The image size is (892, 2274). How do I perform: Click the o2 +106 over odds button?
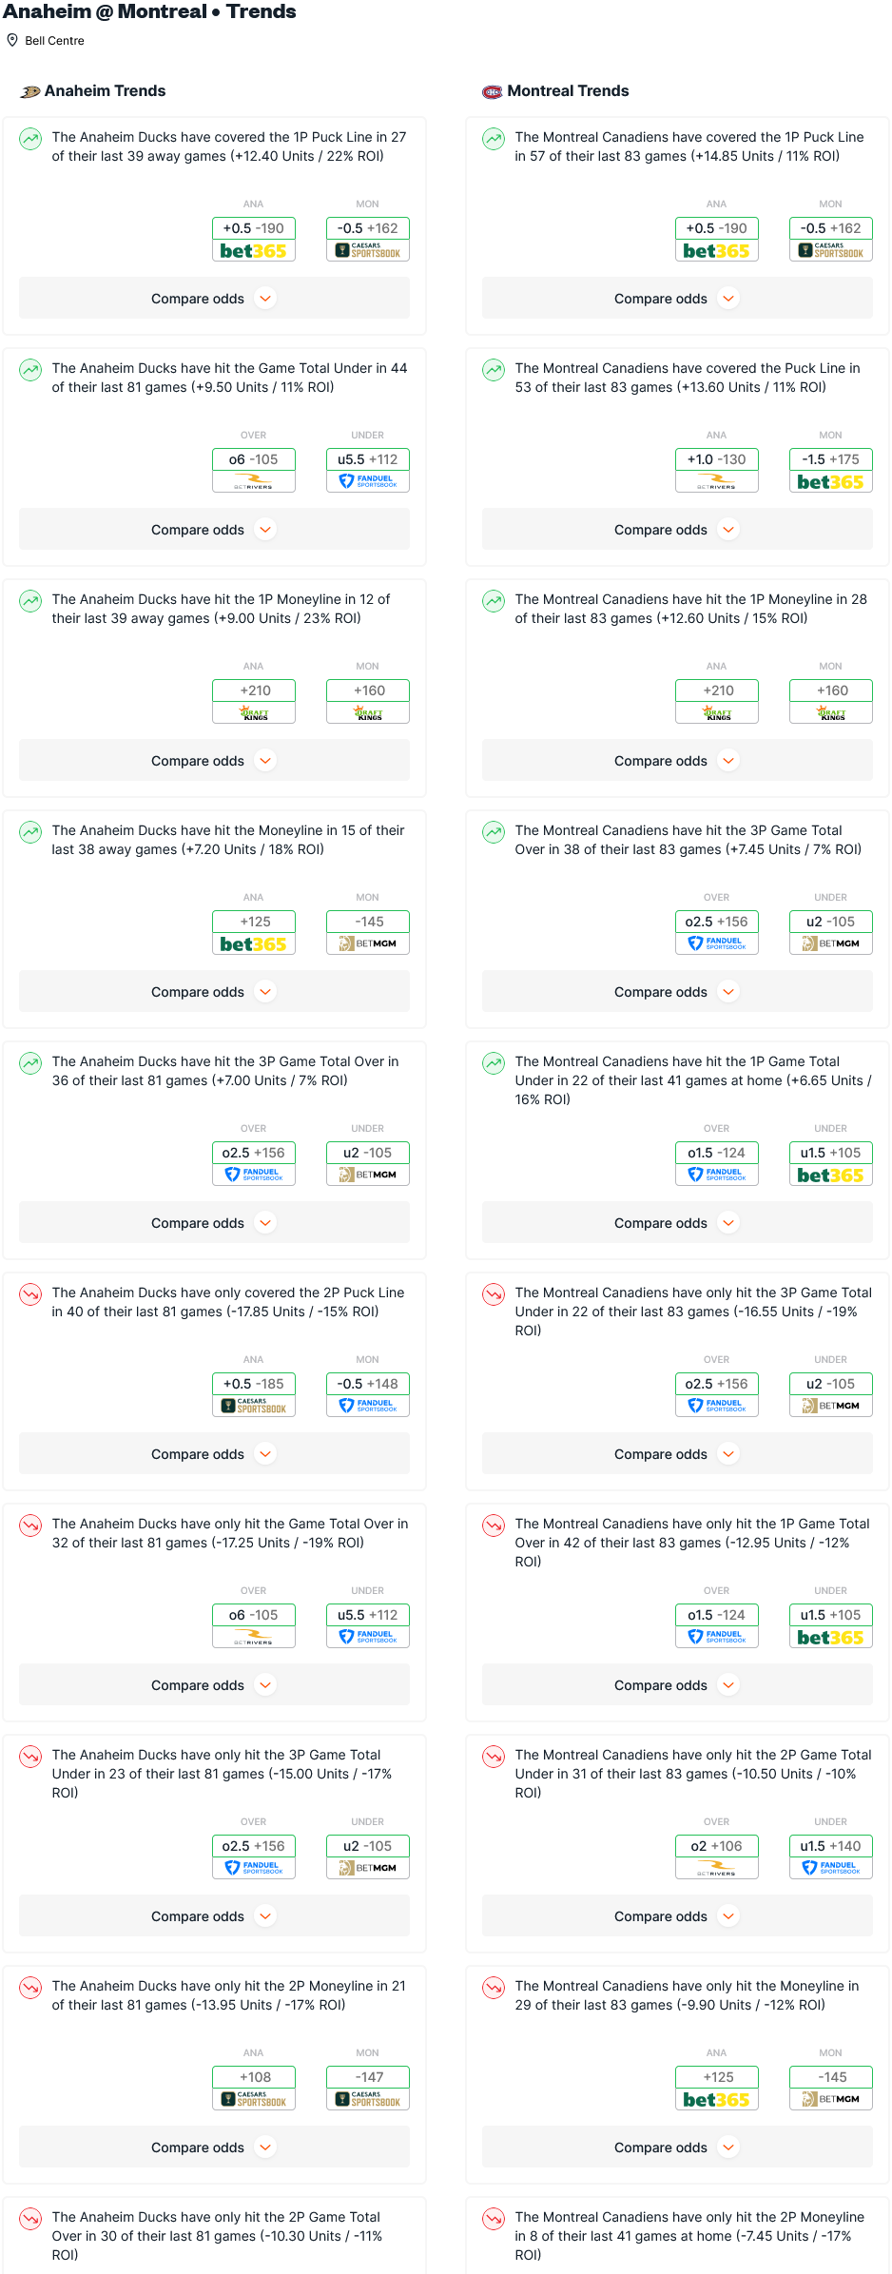(716, 1846)
